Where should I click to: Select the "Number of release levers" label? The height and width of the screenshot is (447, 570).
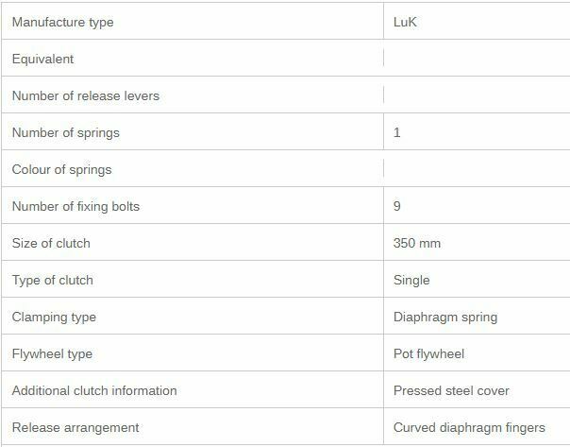tap(86, 95)
